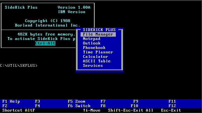The image size is (202, 113).
Task: Click the F2 key label
Action: pos(4,106)
